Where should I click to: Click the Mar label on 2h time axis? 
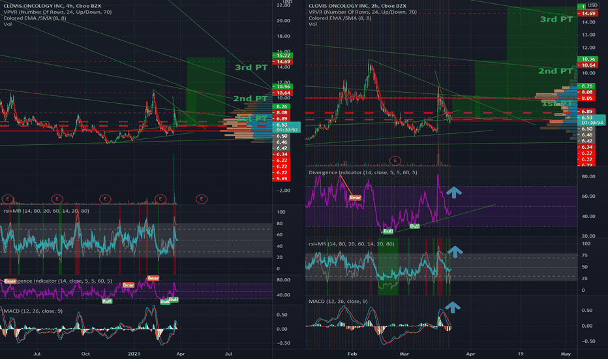pos(404,354)
